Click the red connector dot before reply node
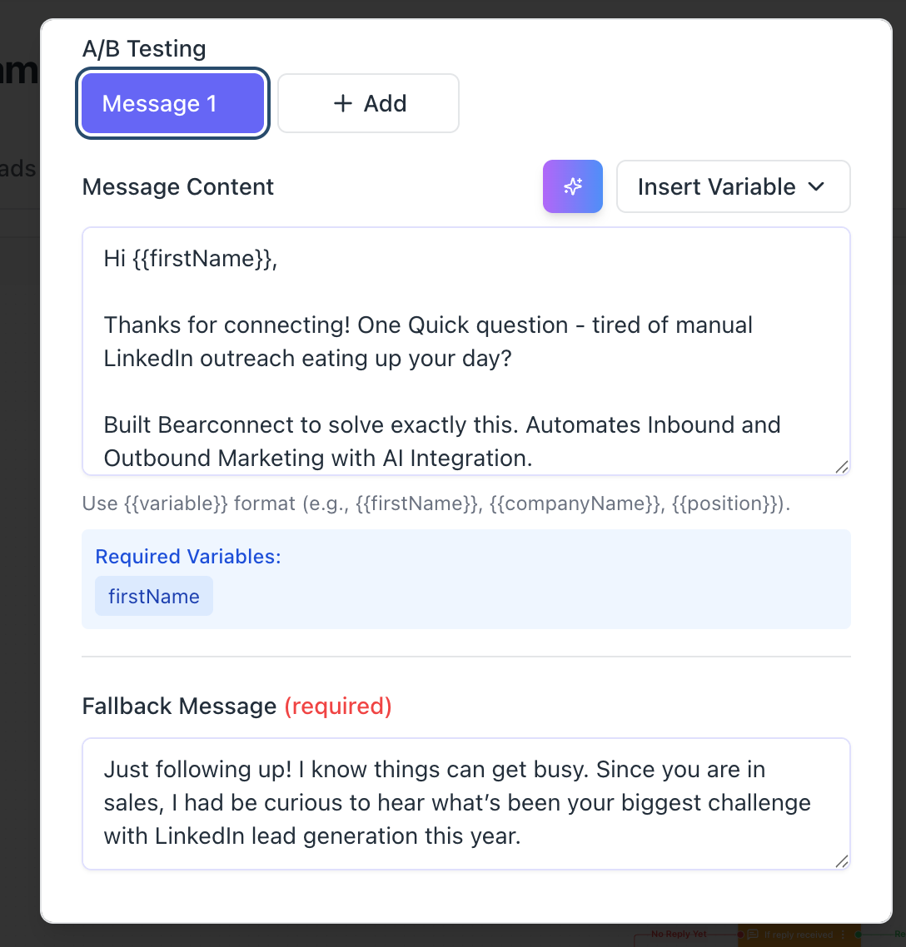 [x=739, y=935]
